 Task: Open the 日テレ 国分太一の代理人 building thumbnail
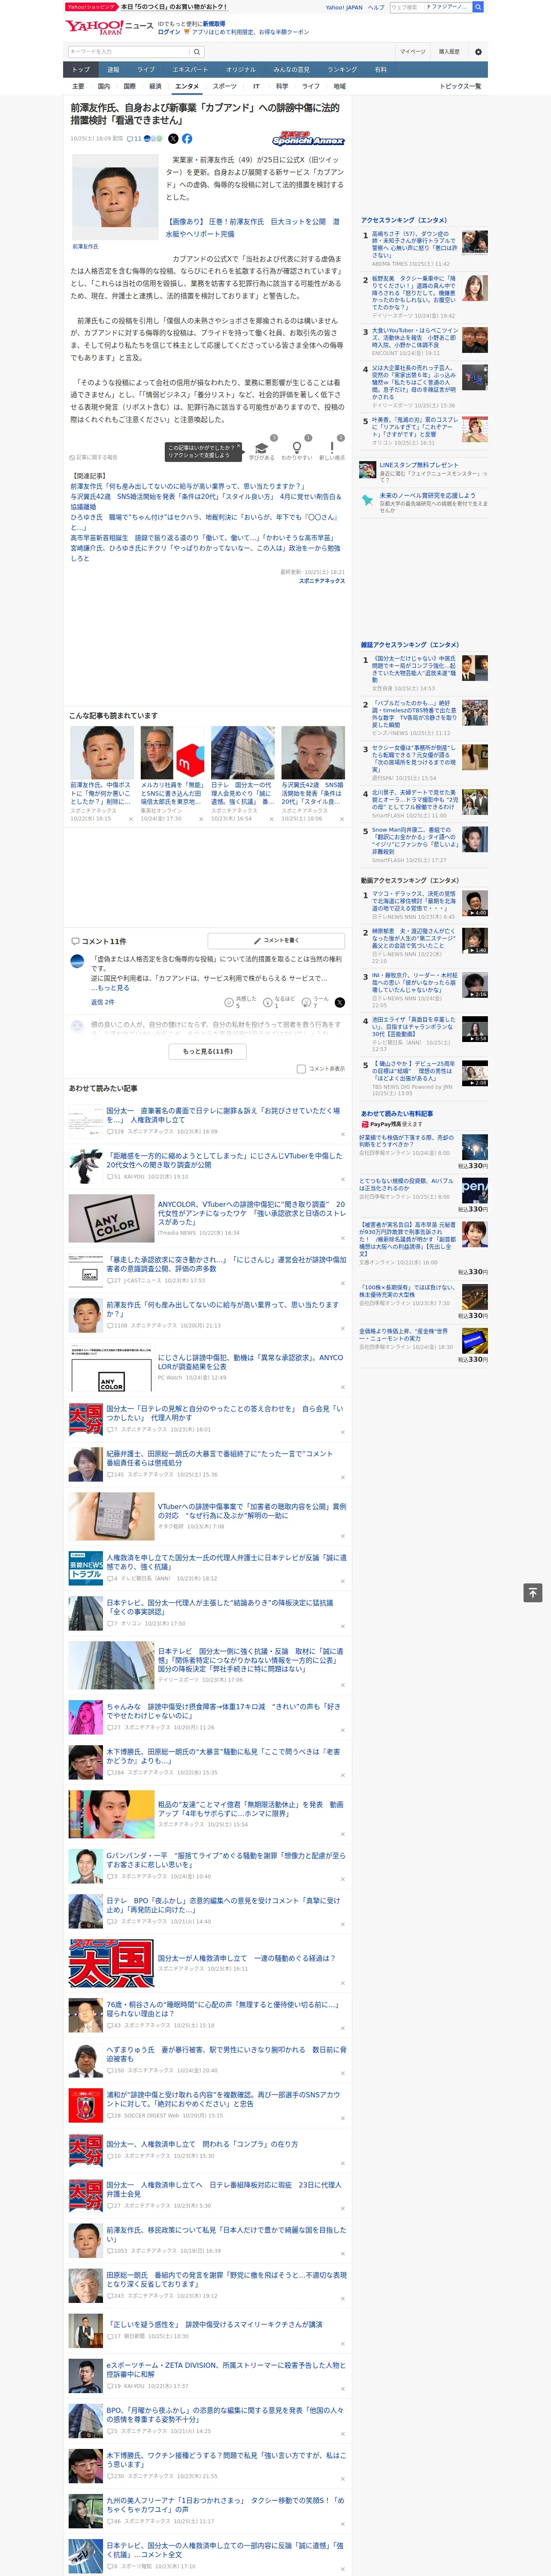click(243, 752)
